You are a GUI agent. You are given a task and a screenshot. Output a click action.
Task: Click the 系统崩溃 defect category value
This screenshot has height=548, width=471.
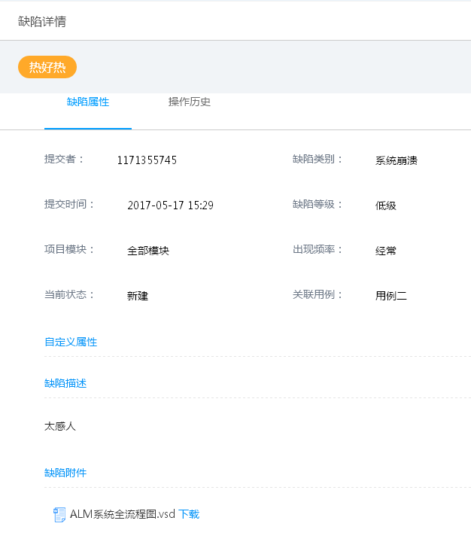click(x=396, y=160)
